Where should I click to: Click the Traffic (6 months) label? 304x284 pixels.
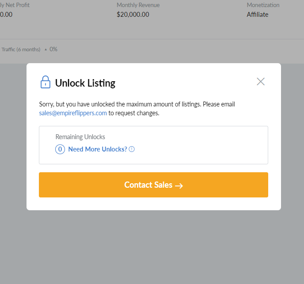[x=21, y=49]
